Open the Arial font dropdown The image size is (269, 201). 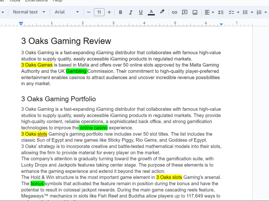pyautogui.click(x=66, y=12)
